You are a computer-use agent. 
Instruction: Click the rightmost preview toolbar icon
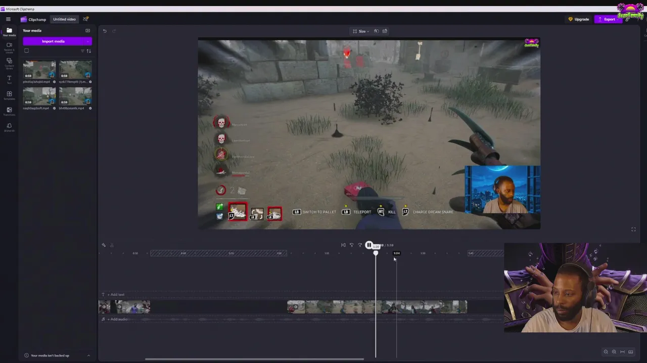click(x=385, y=31)
